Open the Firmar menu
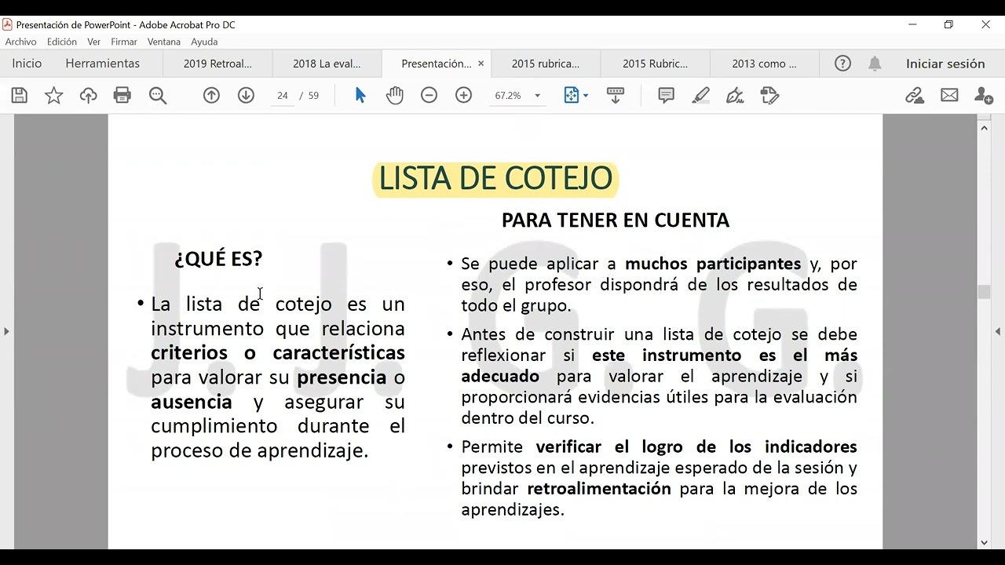Image resolution: width=1005 pixels, height=565 pixels. 124,42
